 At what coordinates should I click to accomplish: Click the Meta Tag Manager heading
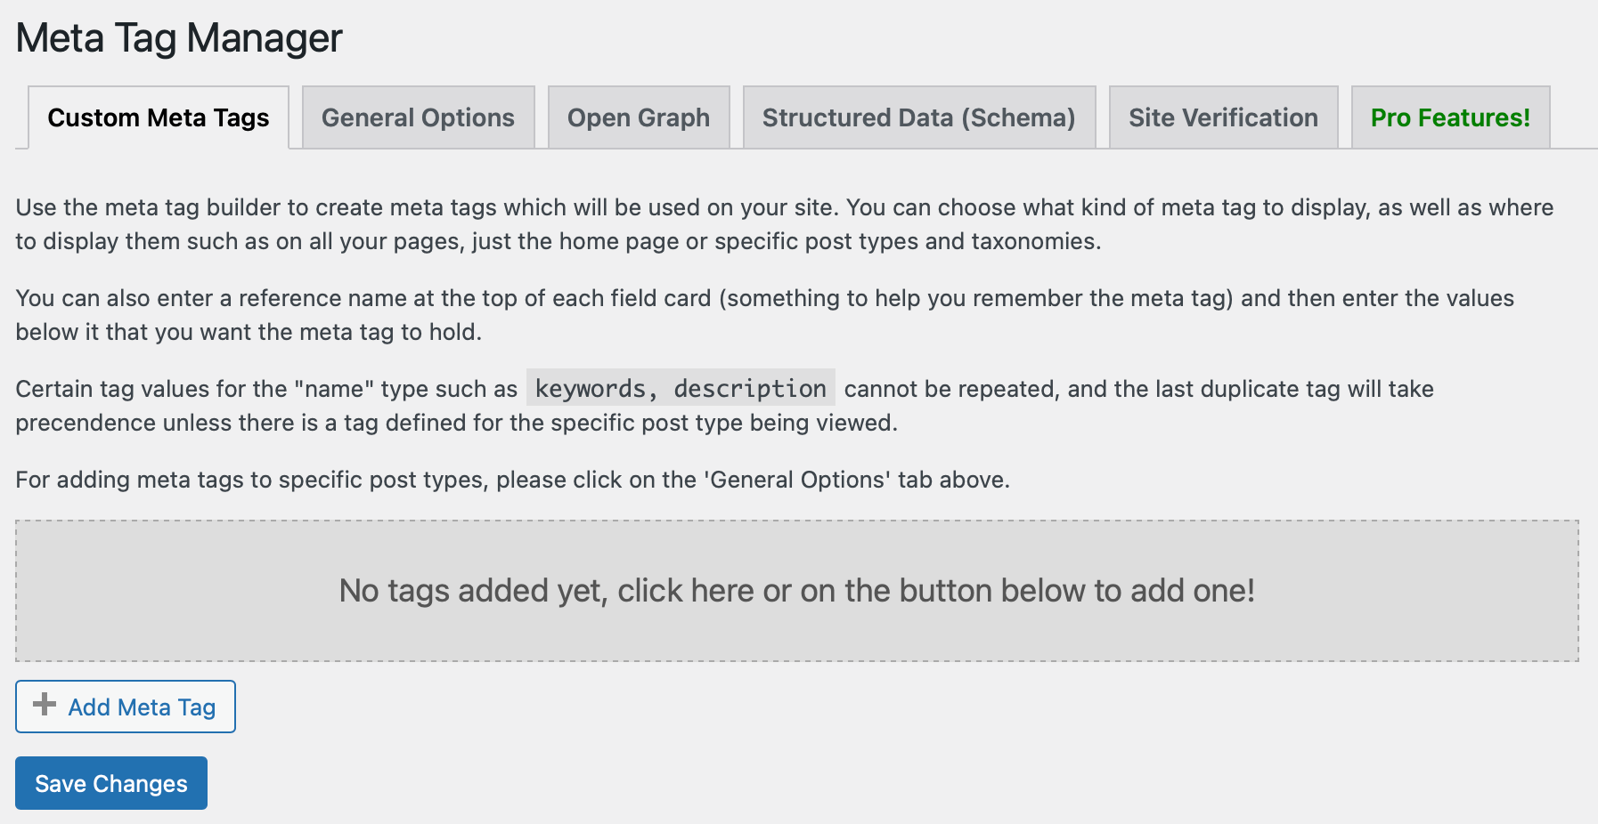[178, 37]
